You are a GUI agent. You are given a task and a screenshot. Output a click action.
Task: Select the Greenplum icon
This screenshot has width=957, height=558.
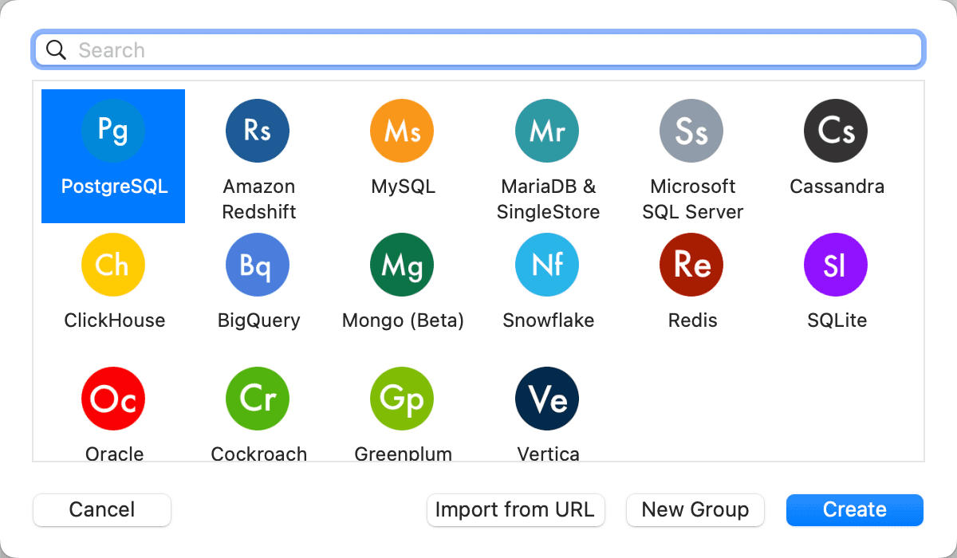pyautogui.click(x=402, y=399)
